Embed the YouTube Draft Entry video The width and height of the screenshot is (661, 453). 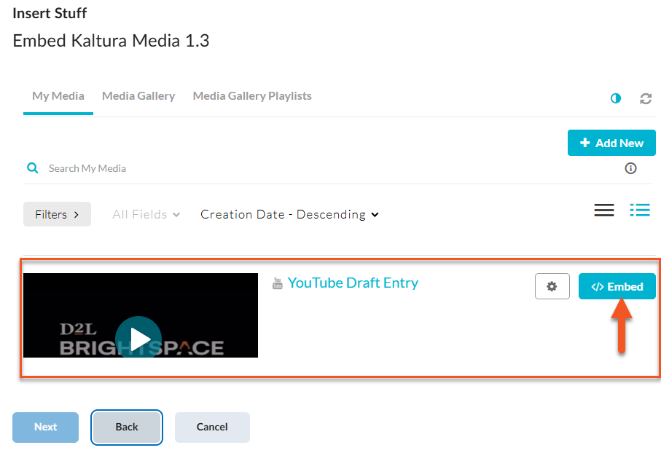point(617,286)
